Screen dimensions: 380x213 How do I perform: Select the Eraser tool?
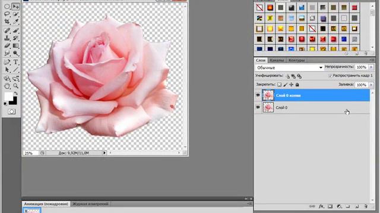pos(7,46)
